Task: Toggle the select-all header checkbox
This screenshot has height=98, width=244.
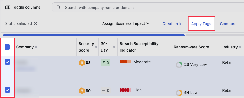Action: click(7, 47)
